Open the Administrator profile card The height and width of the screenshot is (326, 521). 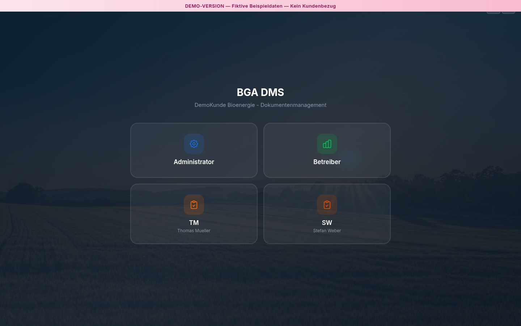click(194, 150)
